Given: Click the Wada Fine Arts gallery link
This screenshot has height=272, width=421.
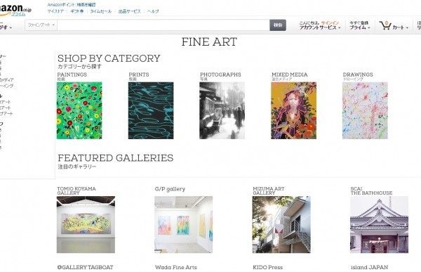Looking at the screenshot, I should [x=176, y=267].
